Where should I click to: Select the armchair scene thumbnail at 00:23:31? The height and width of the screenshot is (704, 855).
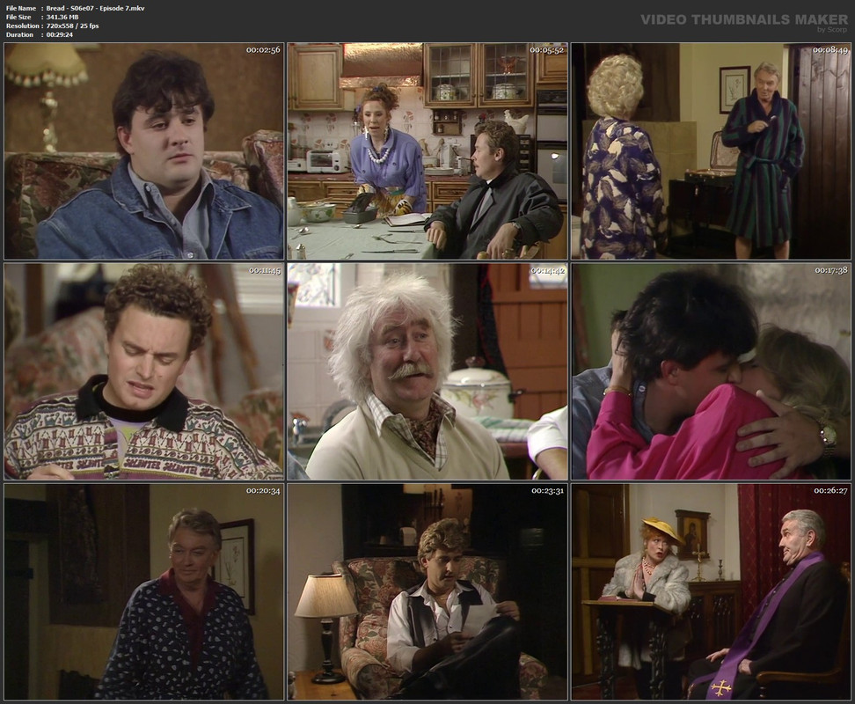[x=427, y=591]
